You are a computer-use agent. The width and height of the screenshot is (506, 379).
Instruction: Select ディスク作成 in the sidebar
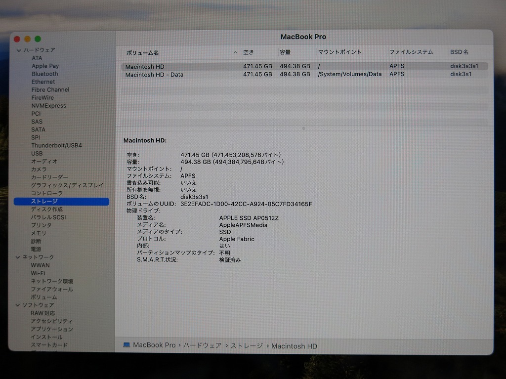[x=46, y=209]
